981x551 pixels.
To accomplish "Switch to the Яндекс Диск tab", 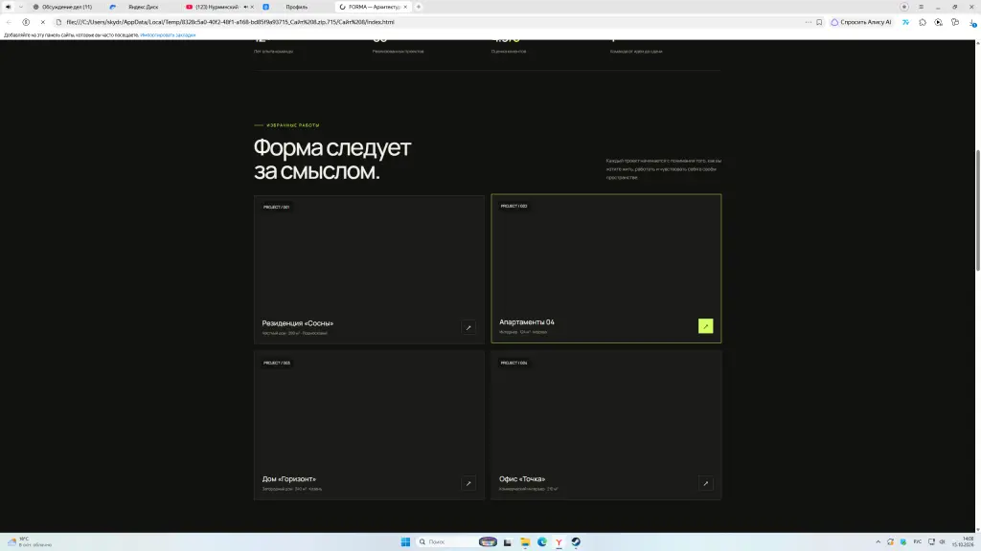I will click(143, 7).
